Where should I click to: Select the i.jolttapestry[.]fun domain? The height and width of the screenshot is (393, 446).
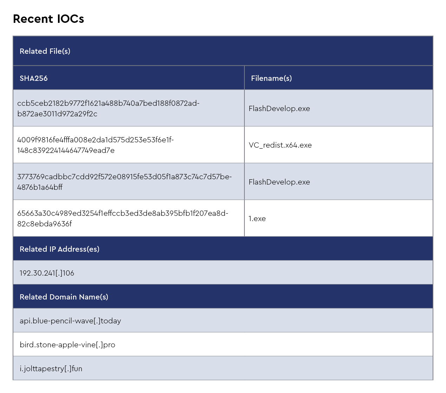coord(51,369)
